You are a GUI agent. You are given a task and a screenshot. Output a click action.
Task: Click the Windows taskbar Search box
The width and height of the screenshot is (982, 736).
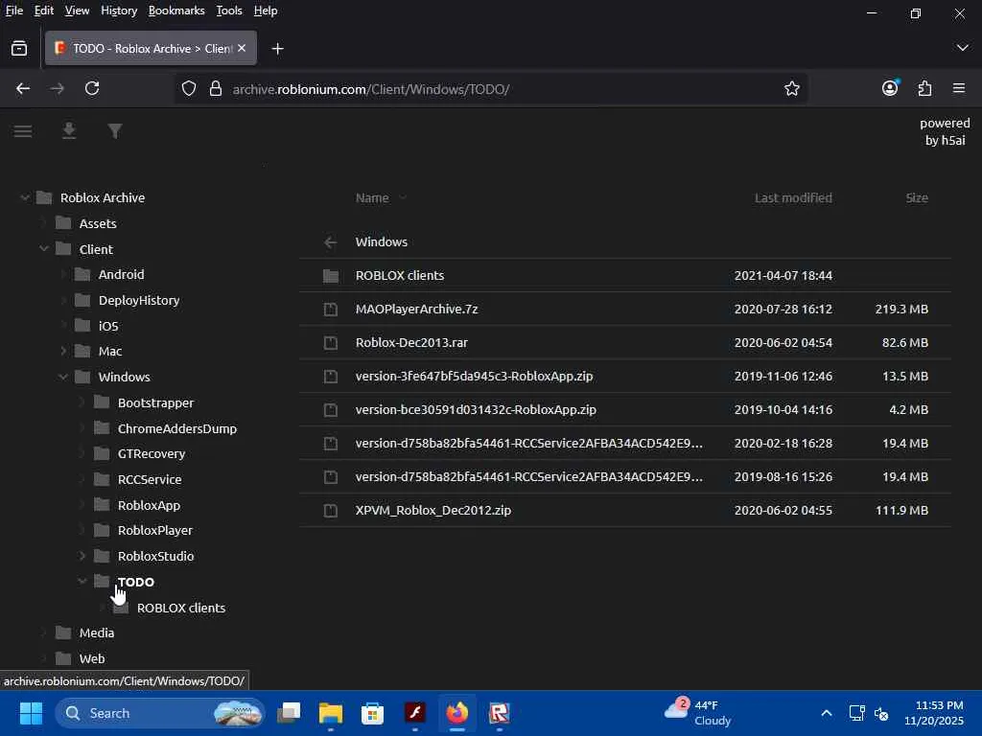pyautogui.click(x=160, y=713)
